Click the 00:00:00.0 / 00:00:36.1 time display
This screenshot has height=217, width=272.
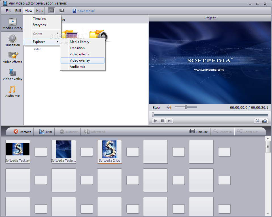[249, 107]
